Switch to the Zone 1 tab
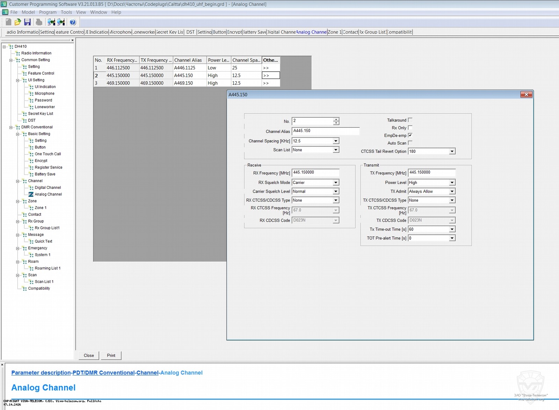The image size is (559, 410). point(335,32)
